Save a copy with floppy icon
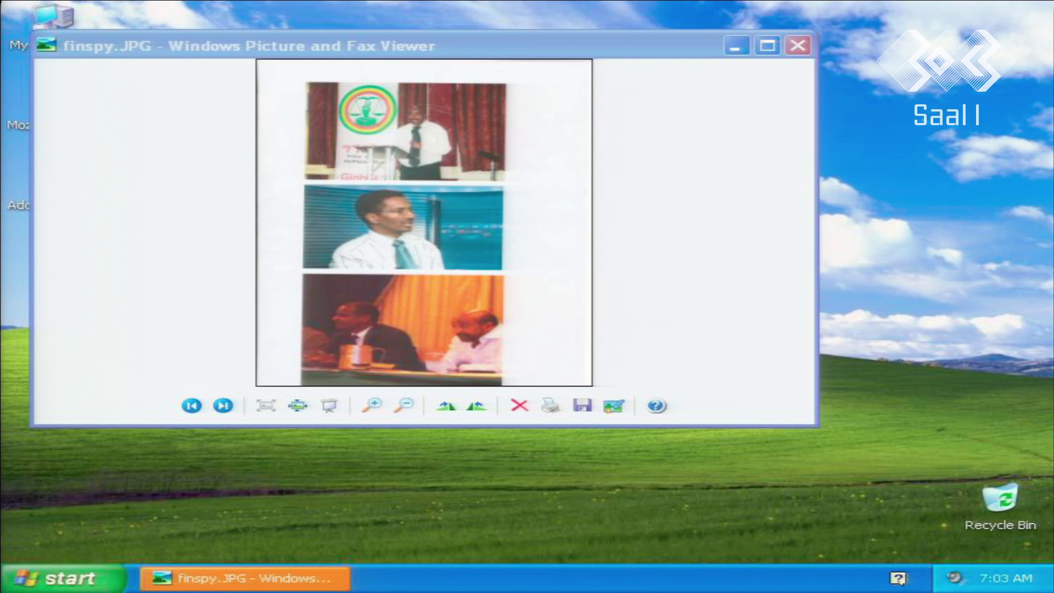1054x593 pixels. click(582, 406)
